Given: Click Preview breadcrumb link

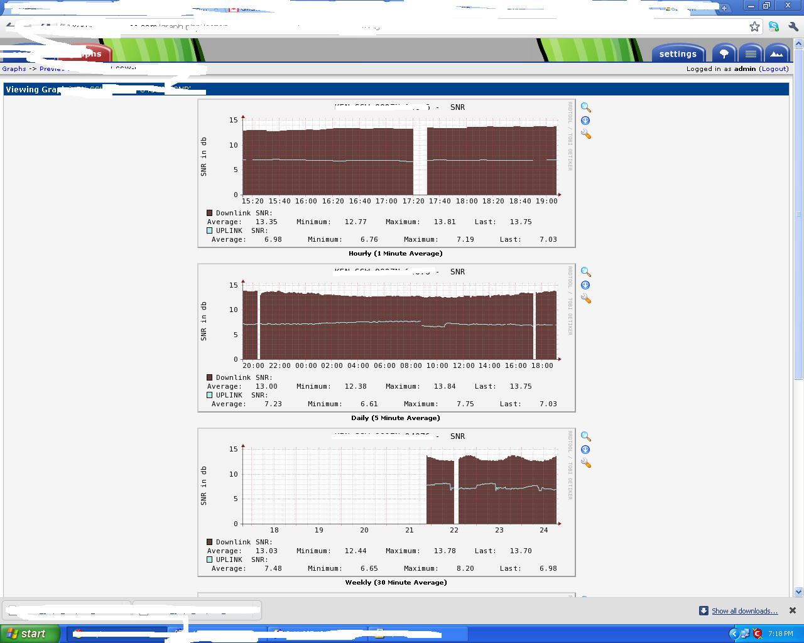Looking at the screenshot, I should (53, 68).
